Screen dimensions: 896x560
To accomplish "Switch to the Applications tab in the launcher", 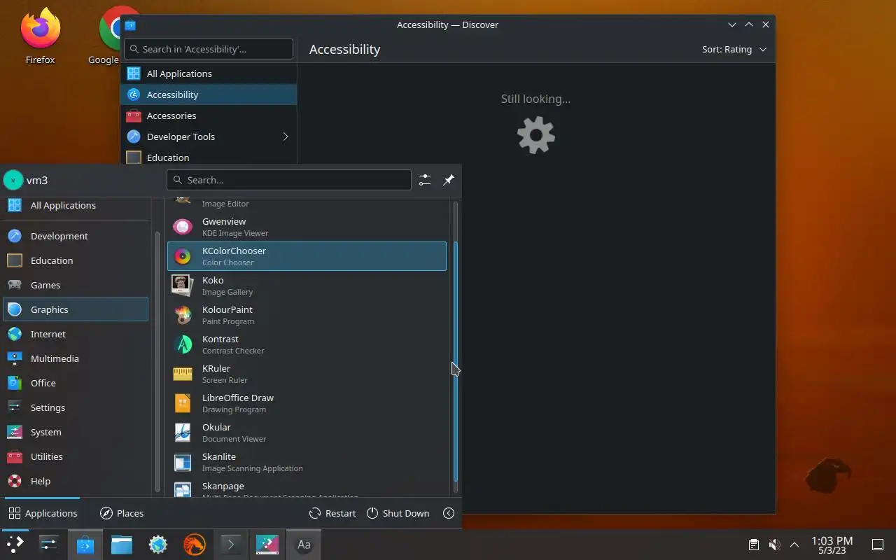I will pos(43,513).
